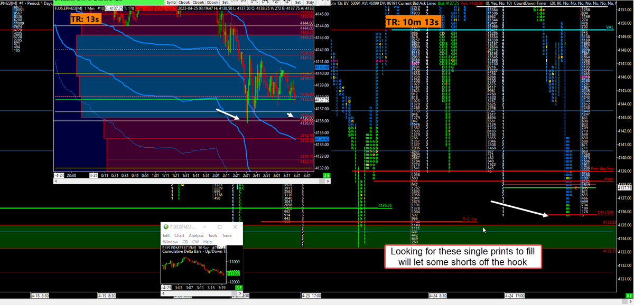Click the 'Prev day low' line label
634x305 pixels.
[x=602, y=168]
